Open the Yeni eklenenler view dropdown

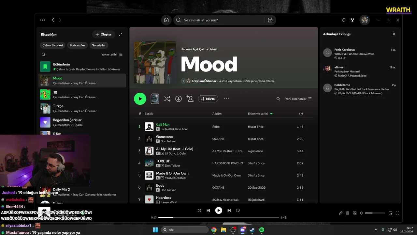pyautogui.click(x=298, y=99)
